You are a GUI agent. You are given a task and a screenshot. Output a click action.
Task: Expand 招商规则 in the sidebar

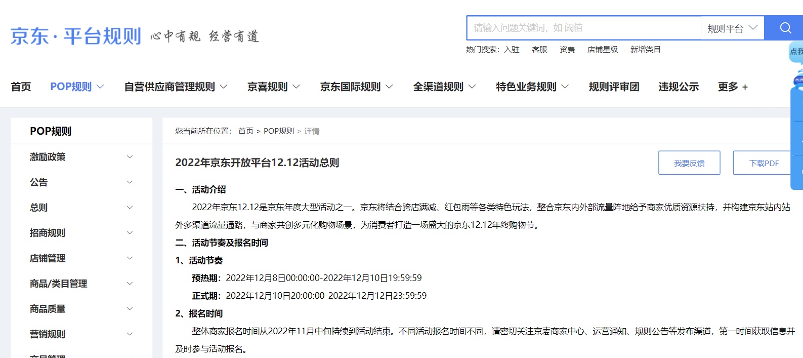81,233
